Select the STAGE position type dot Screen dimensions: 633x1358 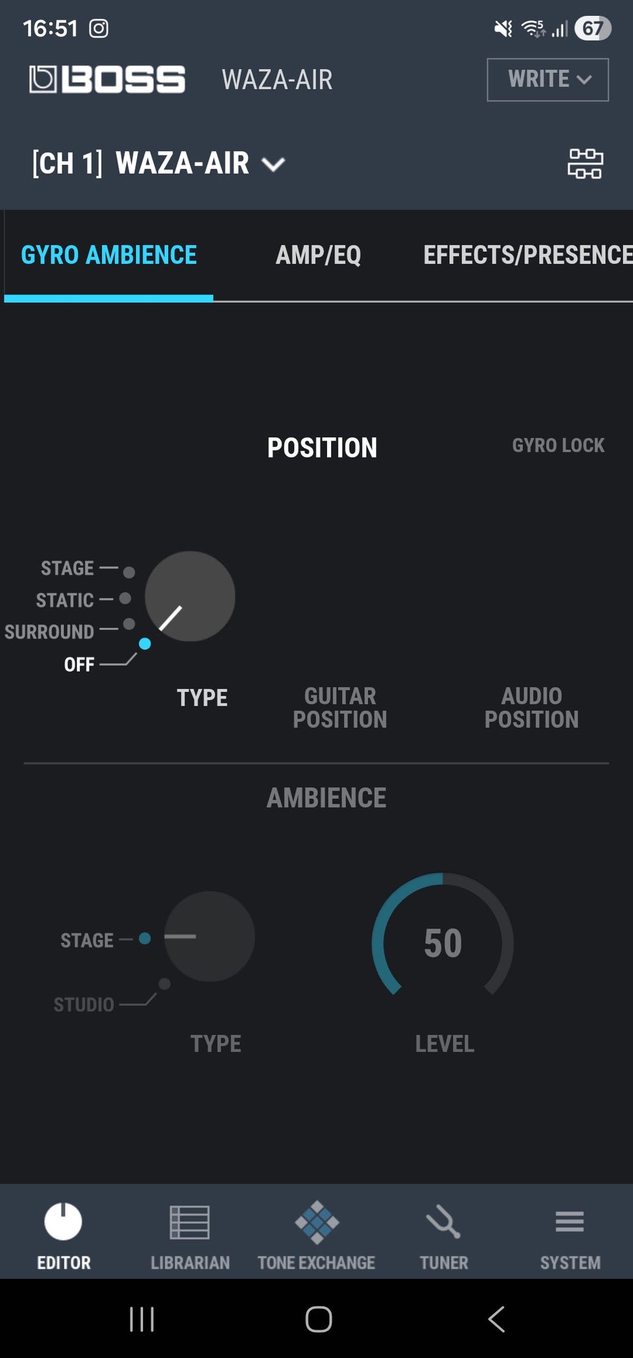pyautogui.click(x=129, y=572)
